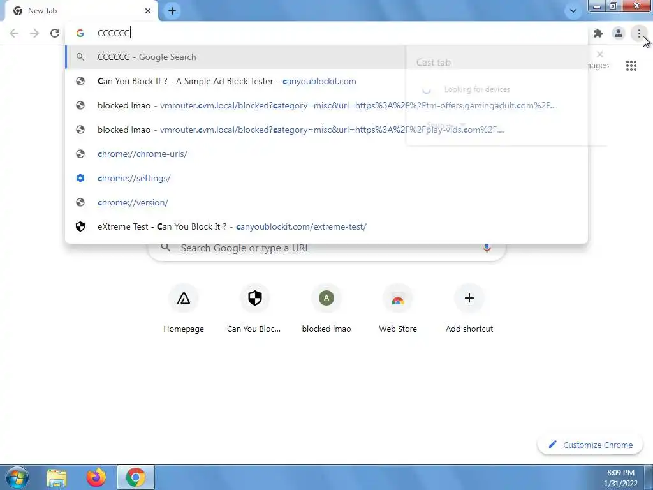This screenshot has width=653, height=490.
Task: Open the profile avatar button
Action: (x=619, y=33)
